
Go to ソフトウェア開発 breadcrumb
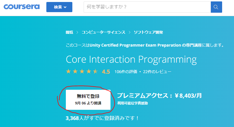[148, 32]
